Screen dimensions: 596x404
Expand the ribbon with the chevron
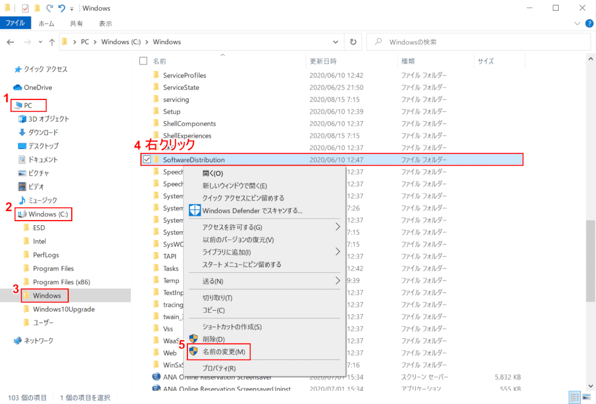[x=577, y=24]
